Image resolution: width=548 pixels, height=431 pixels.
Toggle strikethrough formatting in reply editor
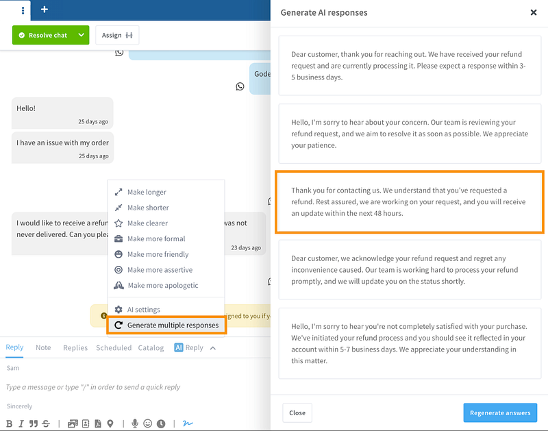coord(46,423)
